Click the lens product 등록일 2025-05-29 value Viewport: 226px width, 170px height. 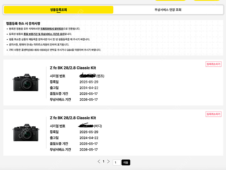pos(89,82)
